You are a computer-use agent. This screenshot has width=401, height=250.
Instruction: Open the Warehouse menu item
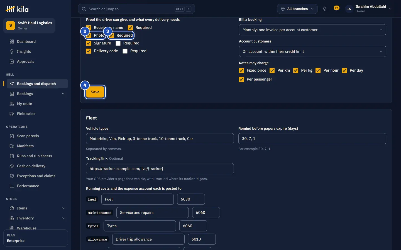(37, 227)
